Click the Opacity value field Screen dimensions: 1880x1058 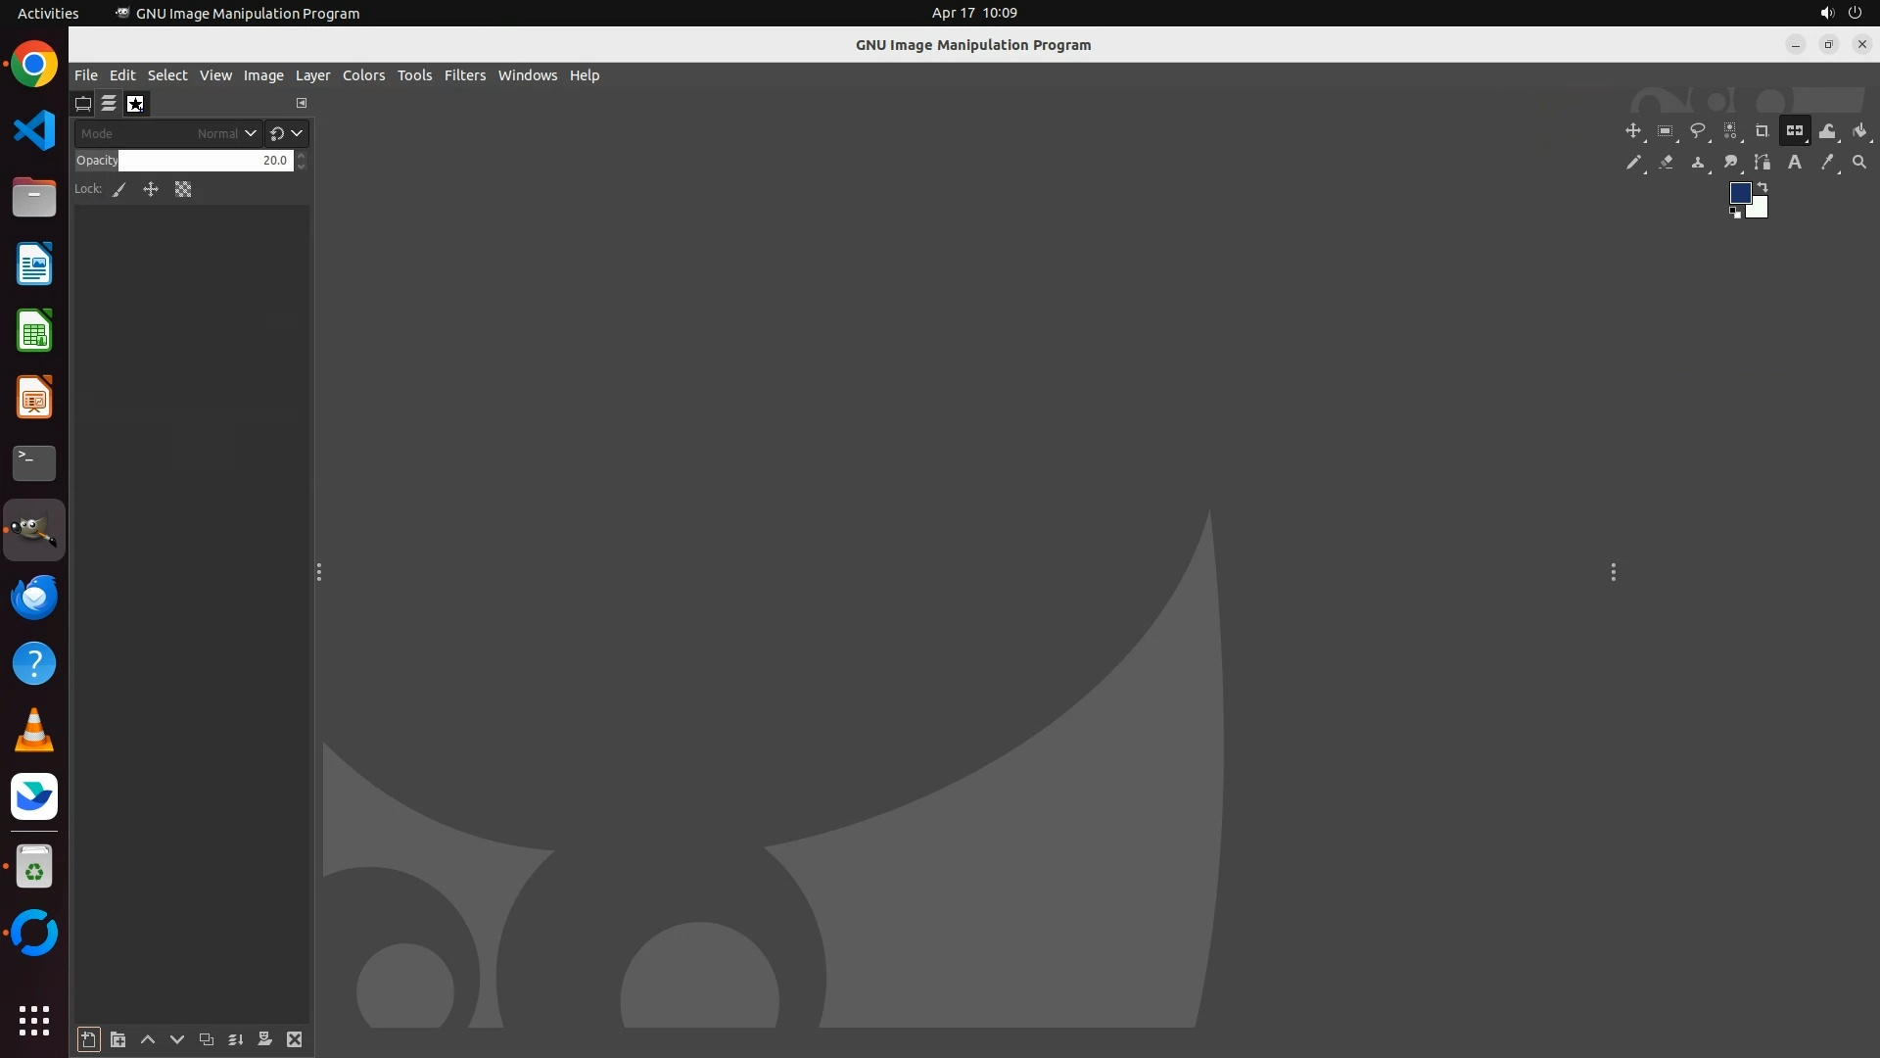205,161
